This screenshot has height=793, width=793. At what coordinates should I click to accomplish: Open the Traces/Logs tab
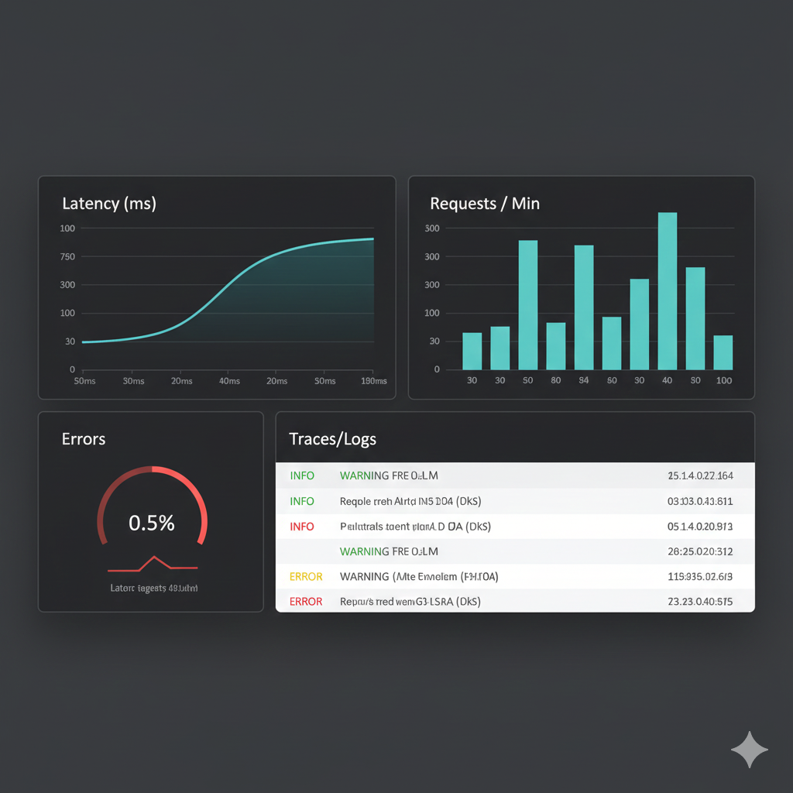tap(332, 439)
